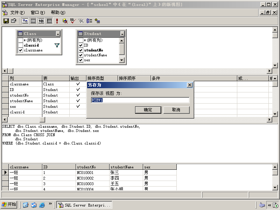
Task: Click the grid pane horizontal scrollbar thumb
Action: click(42, 119)
